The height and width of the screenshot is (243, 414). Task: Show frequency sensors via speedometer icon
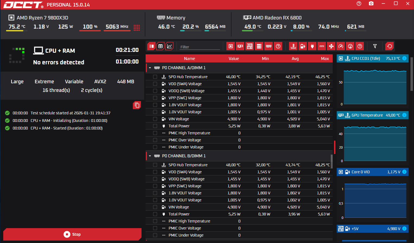click(x=341, y=46)
